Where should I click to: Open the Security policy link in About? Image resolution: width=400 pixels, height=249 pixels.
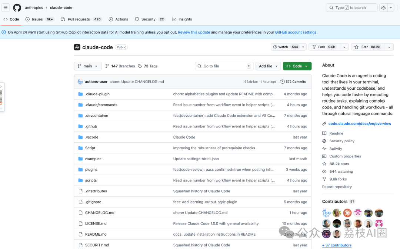pyautogui.click(x=342, y=141)
